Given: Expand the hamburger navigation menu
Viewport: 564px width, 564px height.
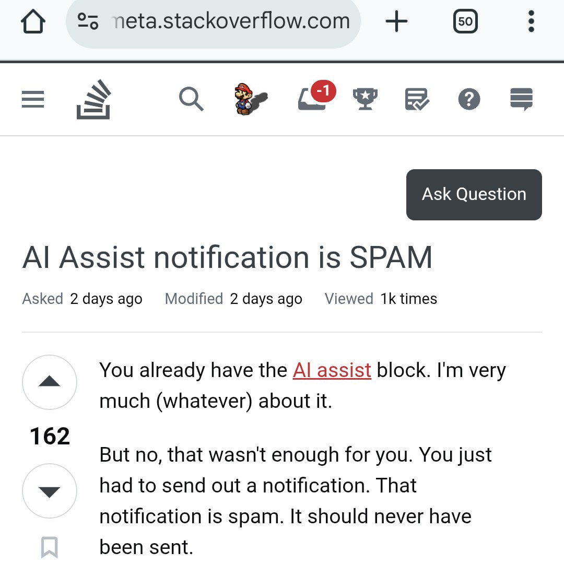Looking at the screenshot, I should 33,99.
